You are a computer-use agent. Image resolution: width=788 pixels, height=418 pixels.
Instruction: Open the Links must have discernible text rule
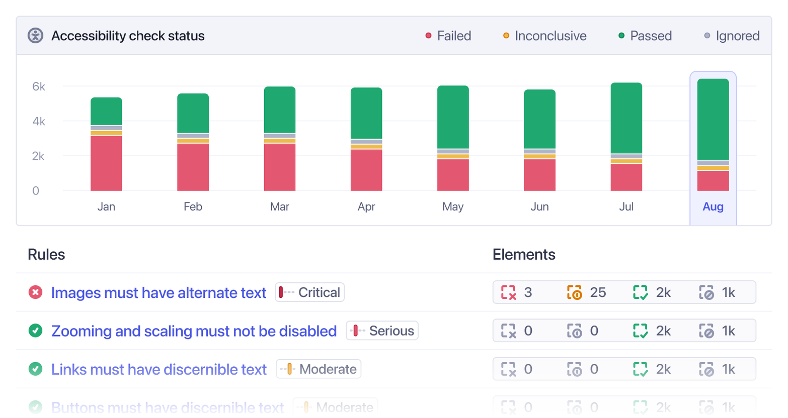tap(158, 369)
